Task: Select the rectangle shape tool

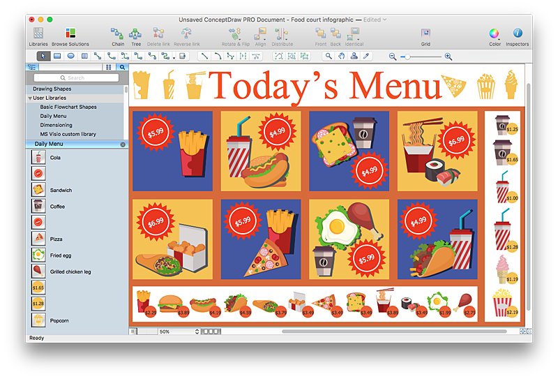Action: (x=57, y=57)
